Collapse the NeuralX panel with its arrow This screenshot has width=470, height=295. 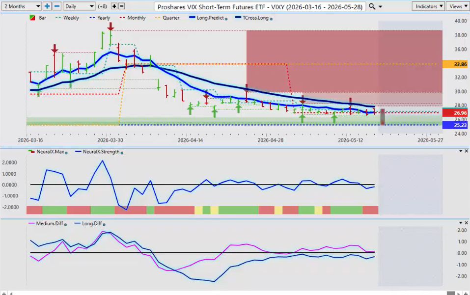461,151
